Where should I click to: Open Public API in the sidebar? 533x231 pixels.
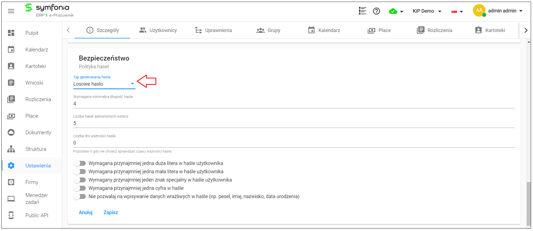pos(32,215)
